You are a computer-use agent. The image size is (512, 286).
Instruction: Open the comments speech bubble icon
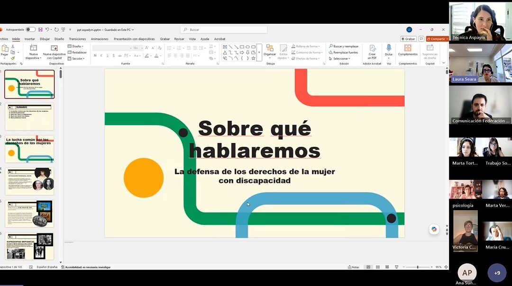(421, 39)
